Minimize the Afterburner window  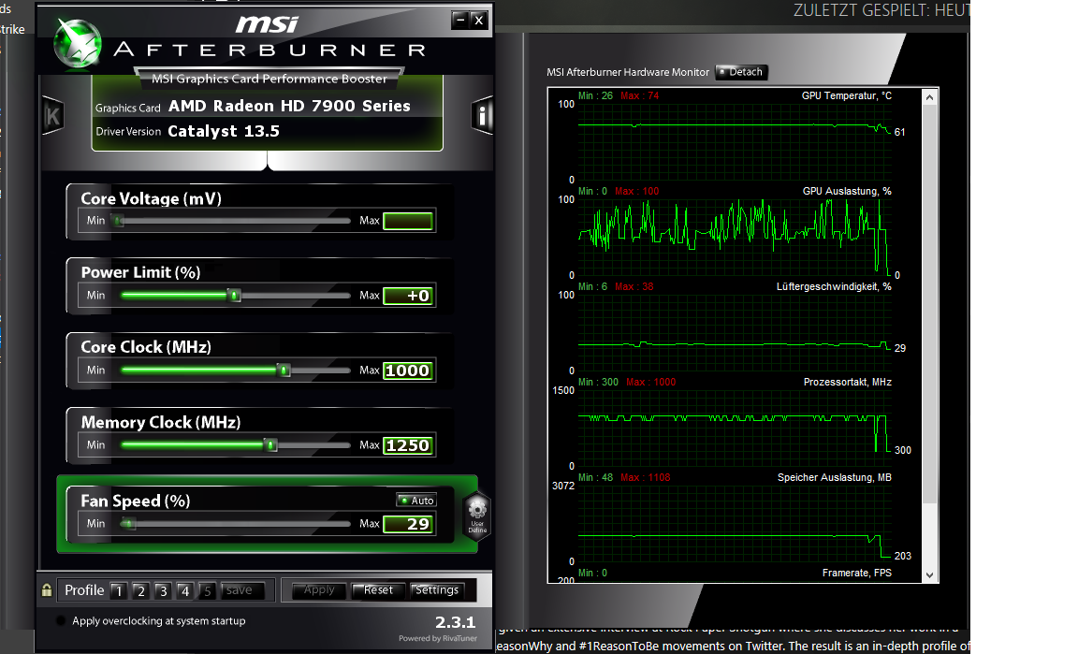pos(460,20)
